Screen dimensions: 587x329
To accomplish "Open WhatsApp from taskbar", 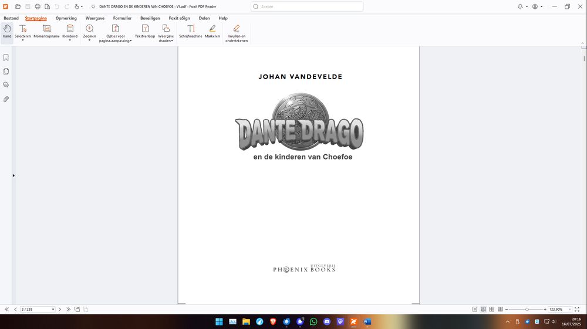I will 313,321.
